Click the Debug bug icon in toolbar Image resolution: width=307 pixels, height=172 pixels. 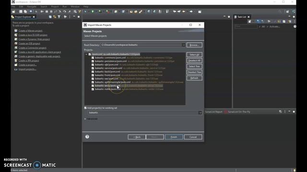click(x=85, y=11)
